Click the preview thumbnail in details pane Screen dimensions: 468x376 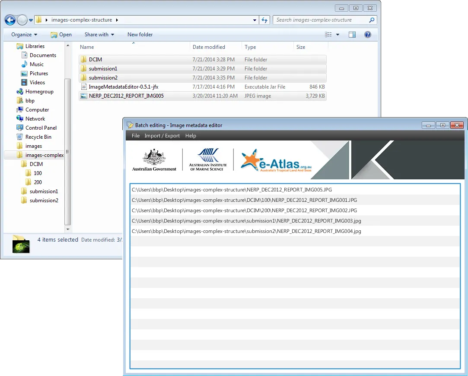pyautogui.click(x=21, y=245)
